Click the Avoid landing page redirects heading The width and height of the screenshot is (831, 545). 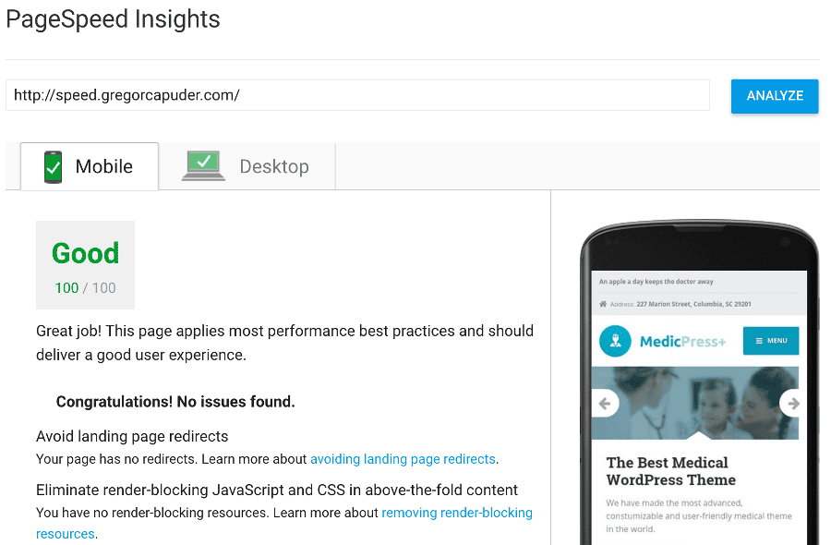tap(132, 436)
